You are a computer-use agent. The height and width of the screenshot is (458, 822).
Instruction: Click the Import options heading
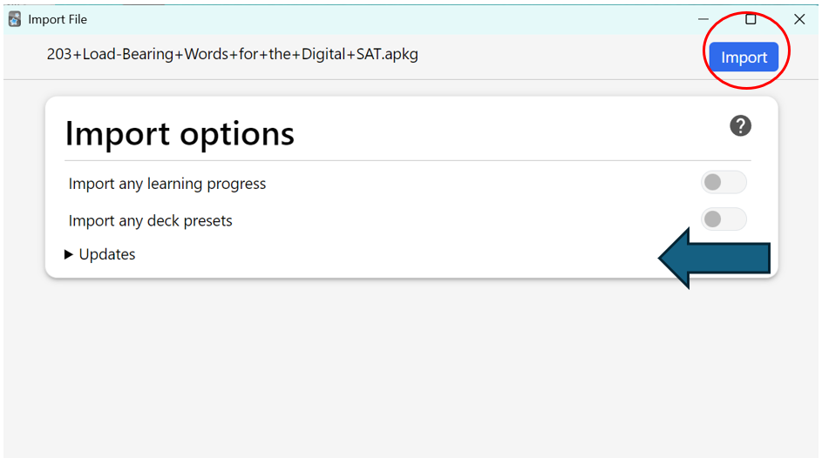click(x=180, y=134)
